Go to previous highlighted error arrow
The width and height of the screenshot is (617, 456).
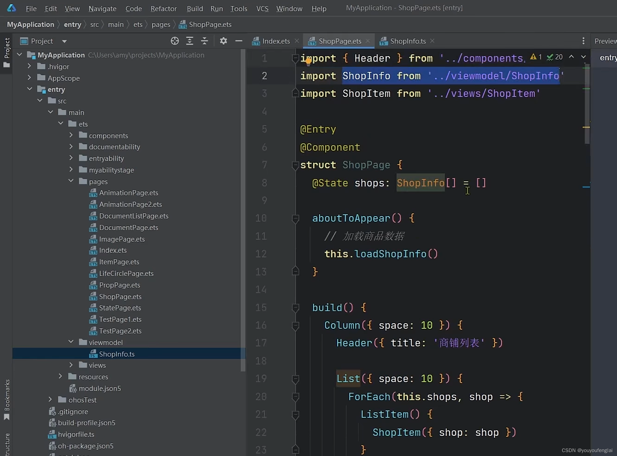[x=571, y=57]
